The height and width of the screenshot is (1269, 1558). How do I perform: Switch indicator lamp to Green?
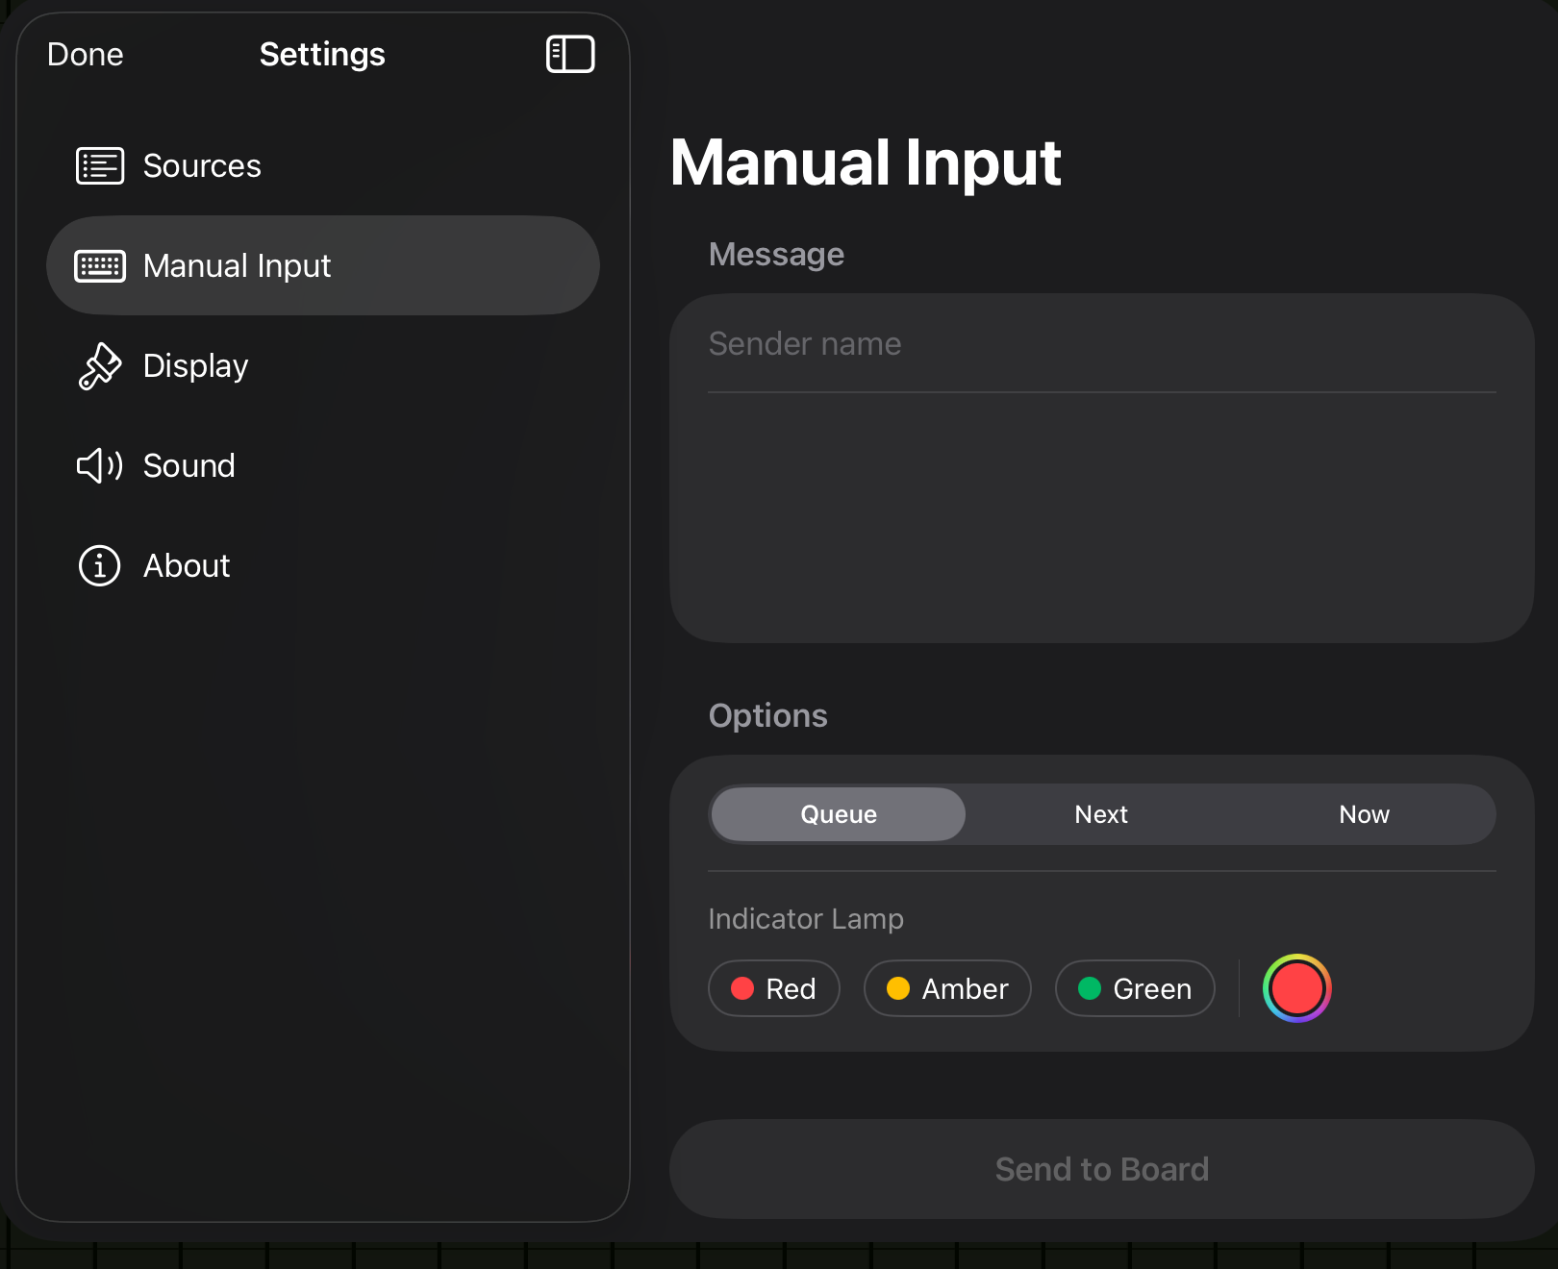coord(1135,988)
